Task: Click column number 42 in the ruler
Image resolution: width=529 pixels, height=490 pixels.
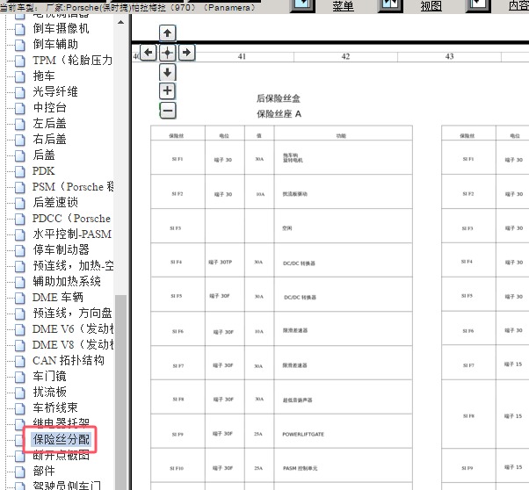Action: coord(346,56)
